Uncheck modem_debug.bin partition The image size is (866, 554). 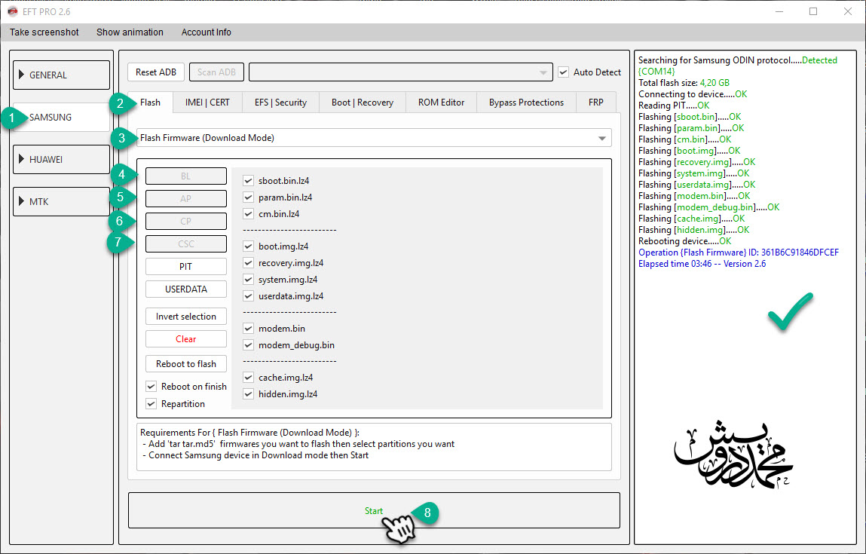pyautogui.click(x=249, y=345)
